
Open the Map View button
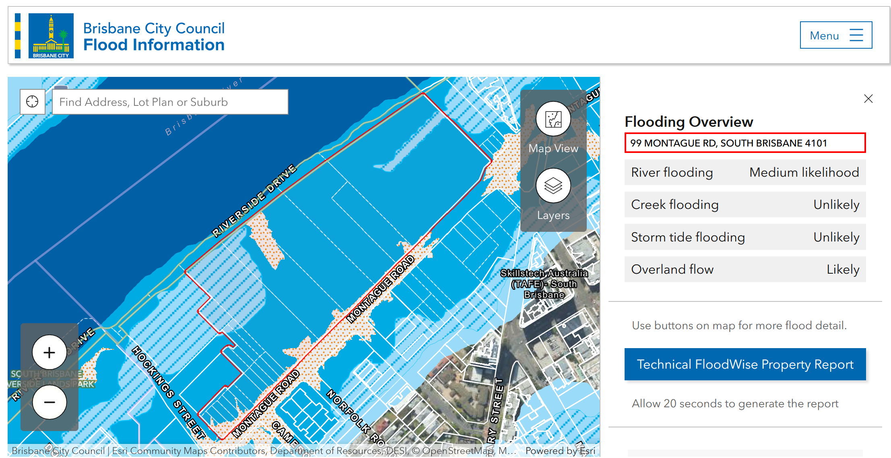click(x=553, y=119)
